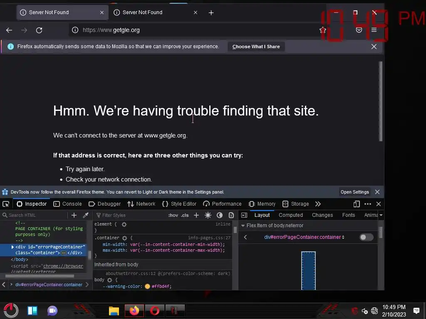Click the Filter Styles input

pyautogui.click(x=130, y=216)
